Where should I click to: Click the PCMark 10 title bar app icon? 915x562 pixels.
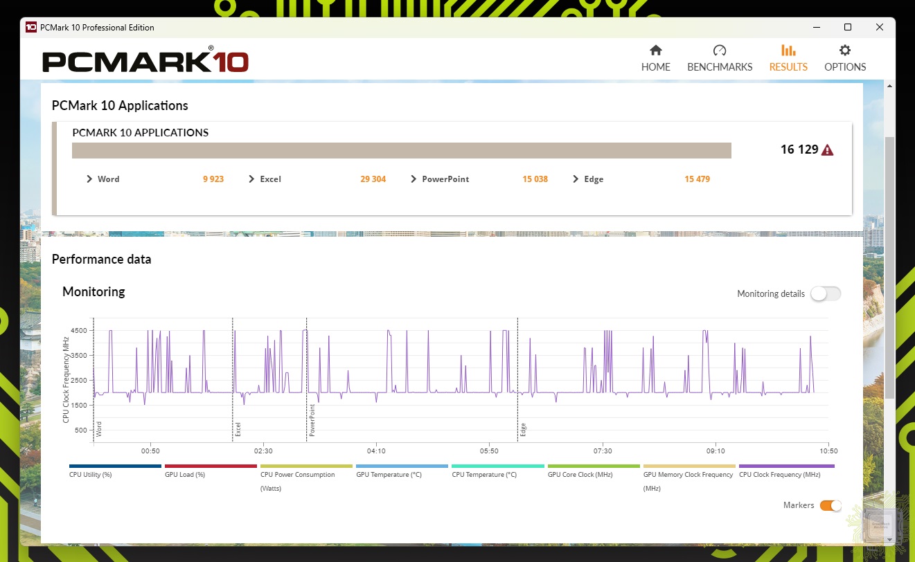pos(31,27)
